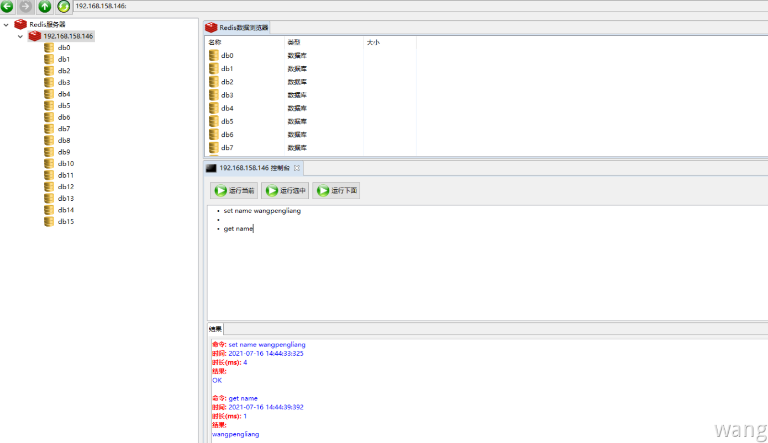Select db7 in the left tree

pyautogui.click(x=64, y=129)
